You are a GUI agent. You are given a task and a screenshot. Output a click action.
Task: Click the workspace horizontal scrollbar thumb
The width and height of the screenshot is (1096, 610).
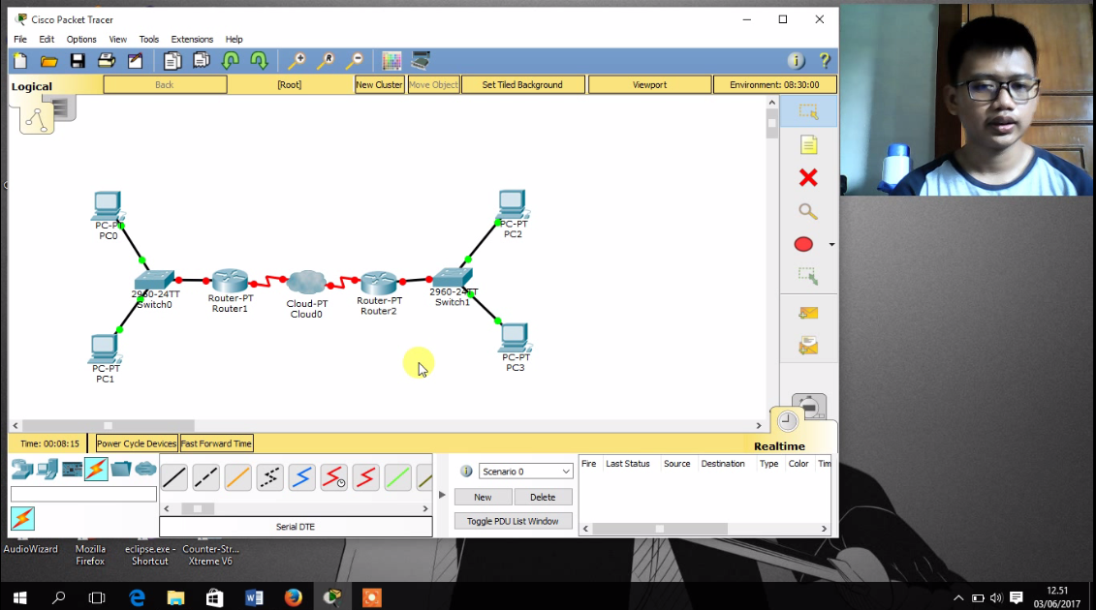109,425
